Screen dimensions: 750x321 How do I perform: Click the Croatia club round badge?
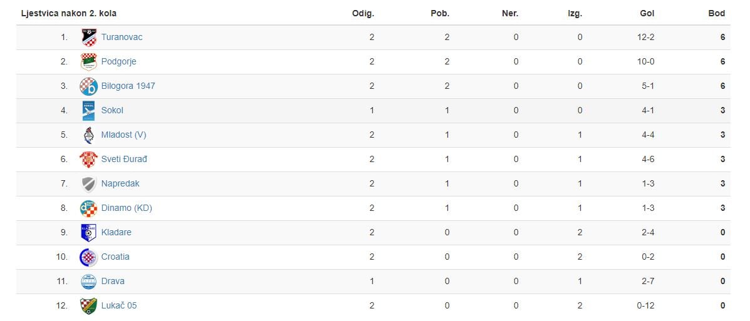tap(89, 257)
